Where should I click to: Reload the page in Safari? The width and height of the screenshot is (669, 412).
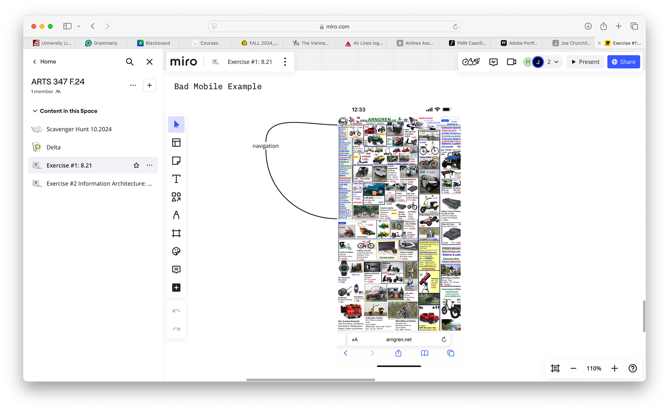tap(455, 26)
